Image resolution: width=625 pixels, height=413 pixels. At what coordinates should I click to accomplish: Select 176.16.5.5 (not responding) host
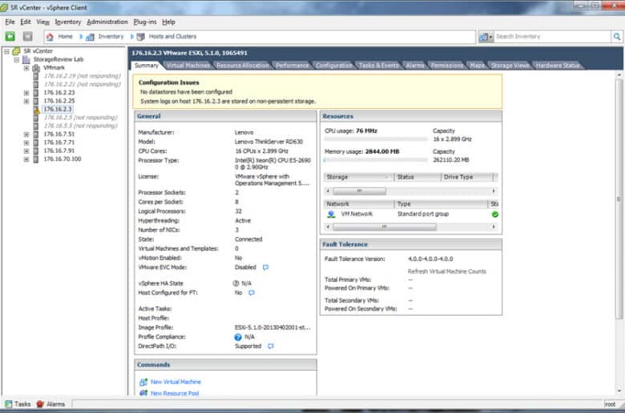pos(80,126)
